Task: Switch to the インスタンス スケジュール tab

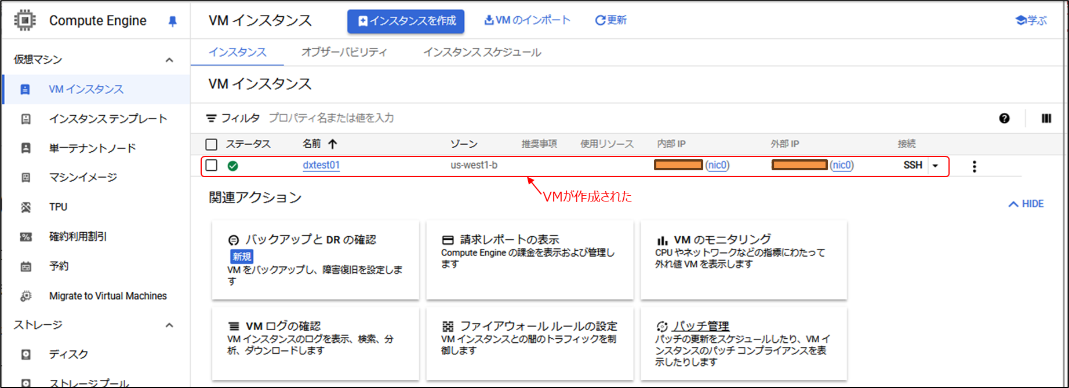Action: [x=482, y=53]
